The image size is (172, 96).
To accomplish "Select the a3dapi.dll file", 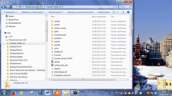I will (58, 52).
